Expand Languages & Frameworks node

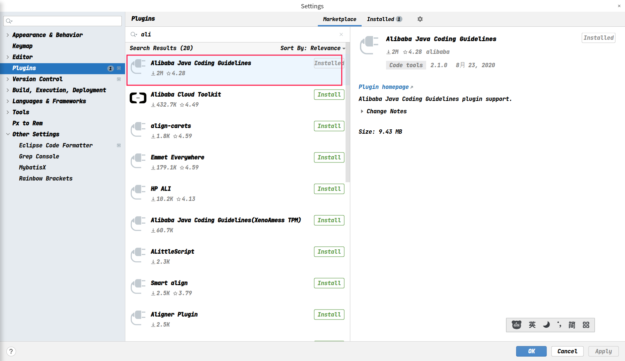8,101
